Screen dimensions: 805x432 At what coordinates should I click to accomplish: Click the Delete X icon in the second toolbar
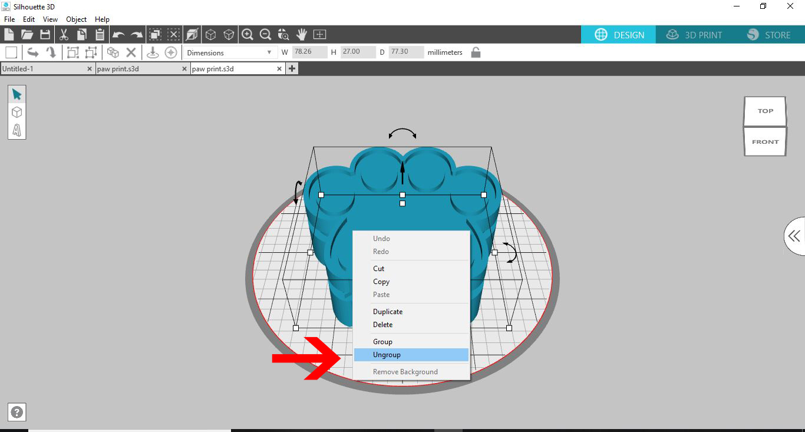(131, 52)
